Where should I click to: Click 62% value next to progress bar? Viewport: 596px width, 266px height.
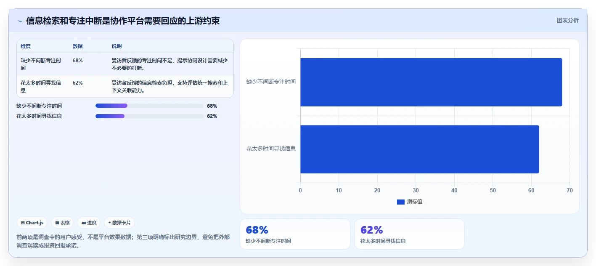coord(212,116)
